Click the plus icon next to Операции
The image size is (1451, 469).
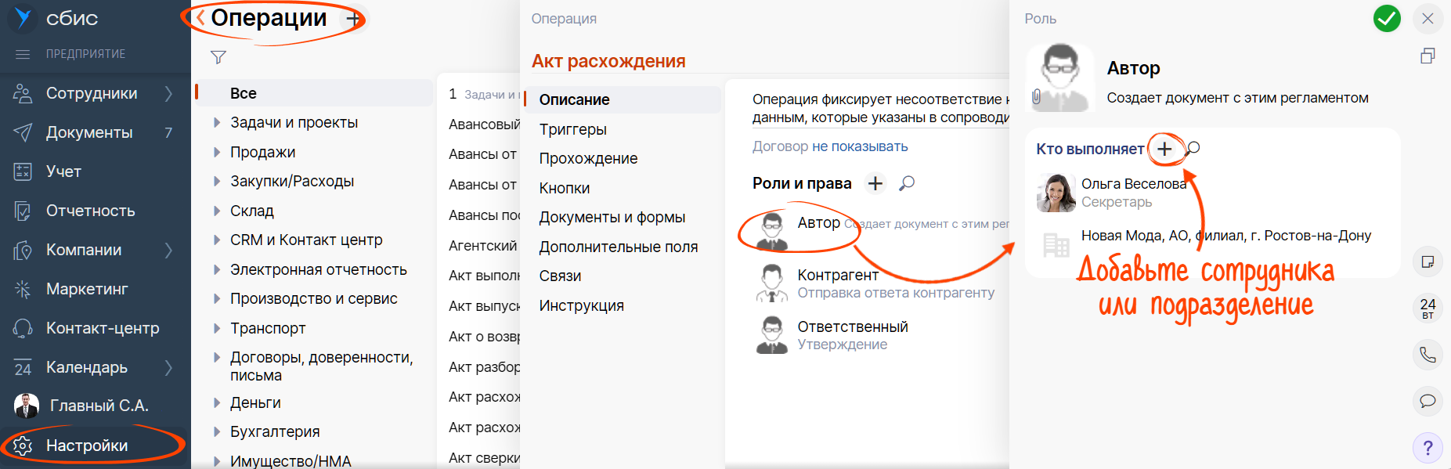(353, 19)
